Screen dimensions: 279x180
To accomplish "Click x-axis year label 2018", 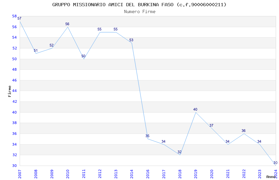I will (x=180, y=174).
